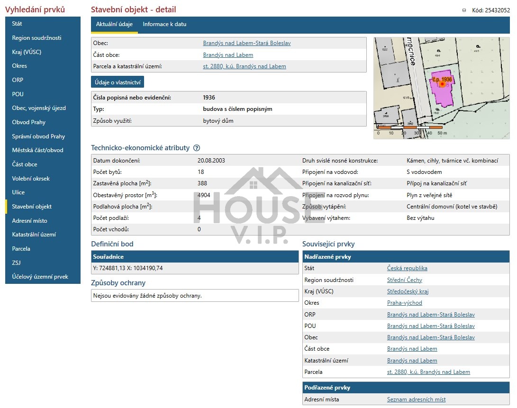Click the Středočeský kraj link
The image size is (517, 408).
pos(408,291)
